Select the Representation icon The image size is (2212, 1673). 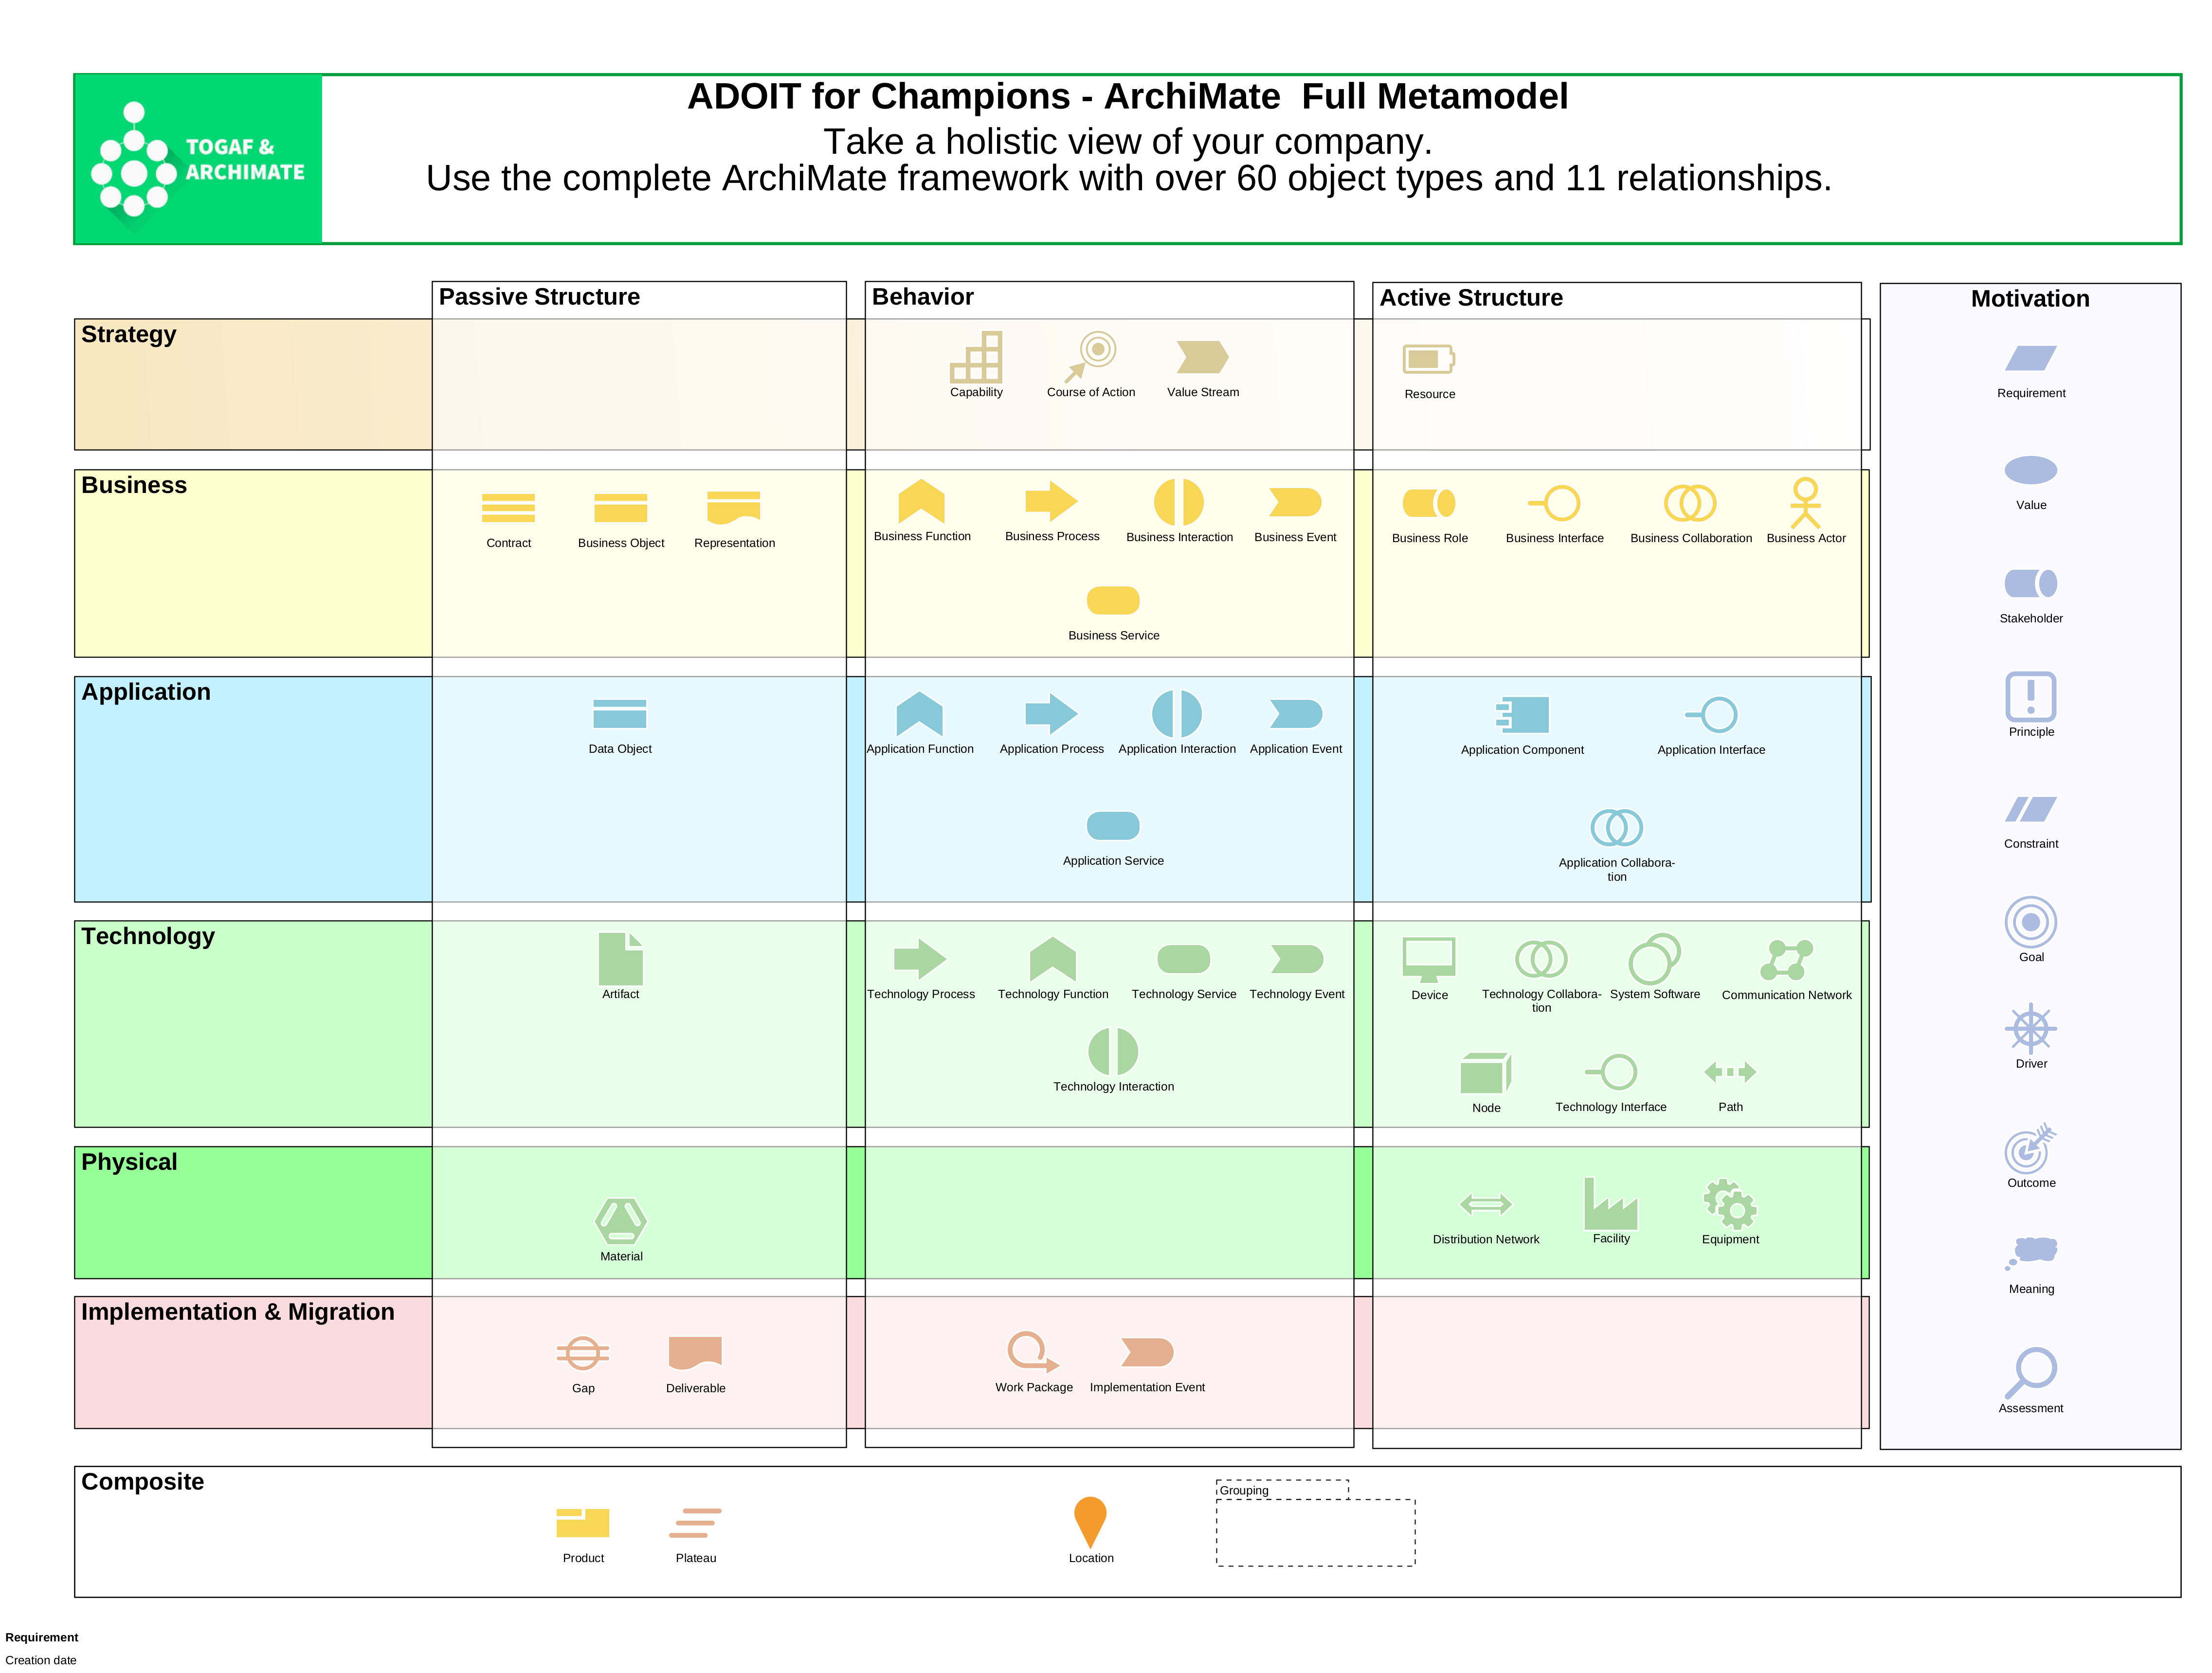point(734,508)
